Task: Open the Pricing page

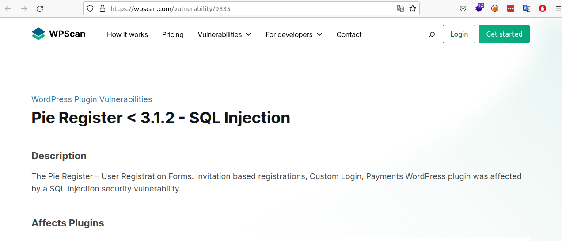Action: click(x=173, y=34)
